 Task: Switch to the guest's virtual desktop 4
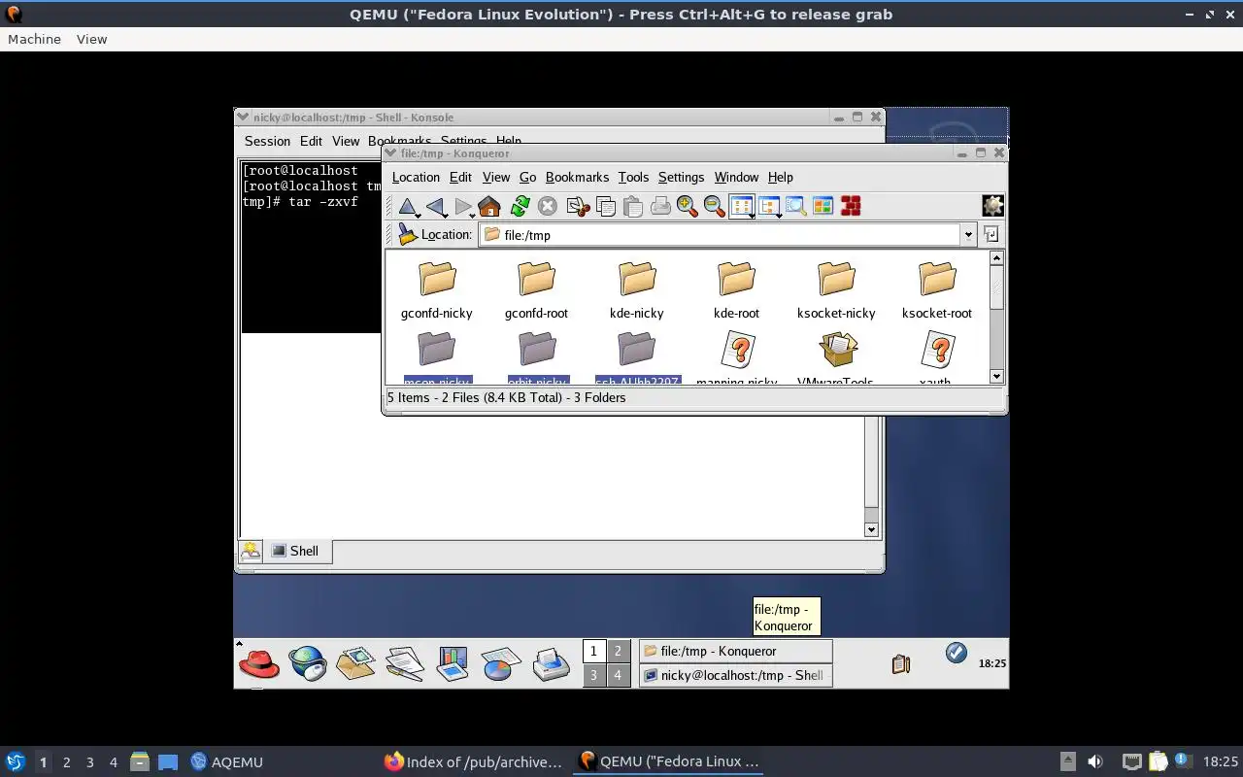tap(618, 675)
